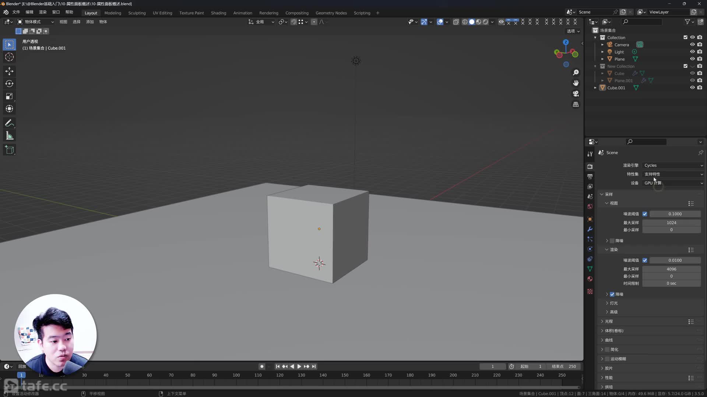Click the current frame field showing 1

(x=493, y=366)
